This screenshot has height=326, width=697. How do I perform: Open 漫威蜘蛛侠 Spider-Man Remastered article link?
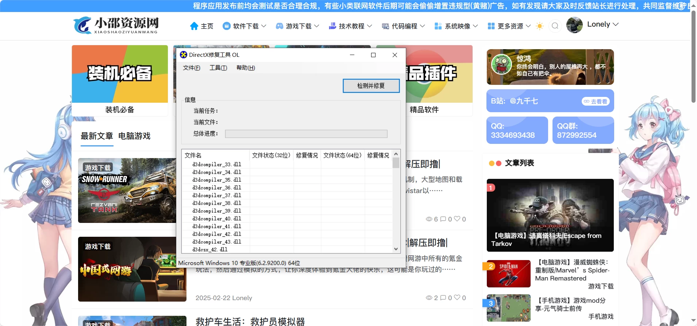(572, 270)
